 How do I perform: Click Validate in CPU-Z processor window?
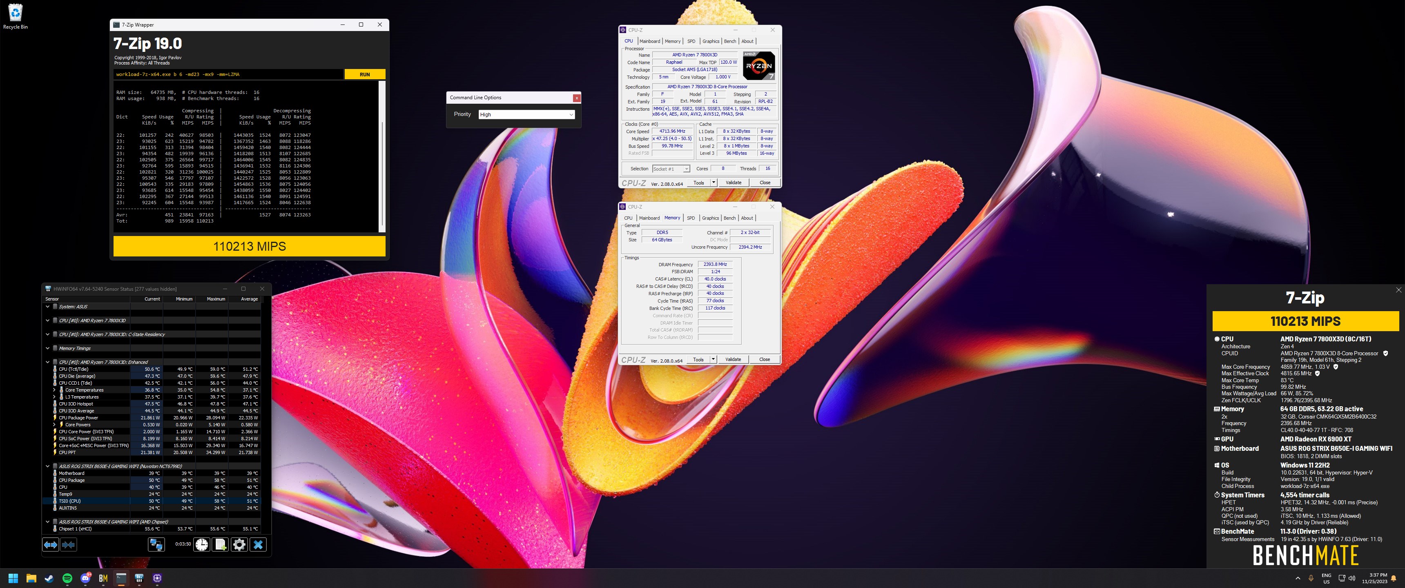[733, 183]
